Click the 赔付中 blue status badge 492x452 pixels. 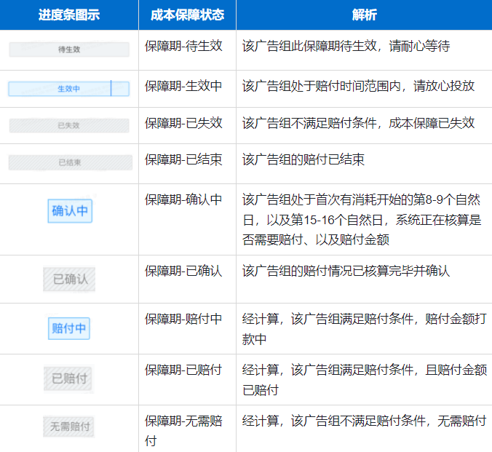tap(69, 328)
